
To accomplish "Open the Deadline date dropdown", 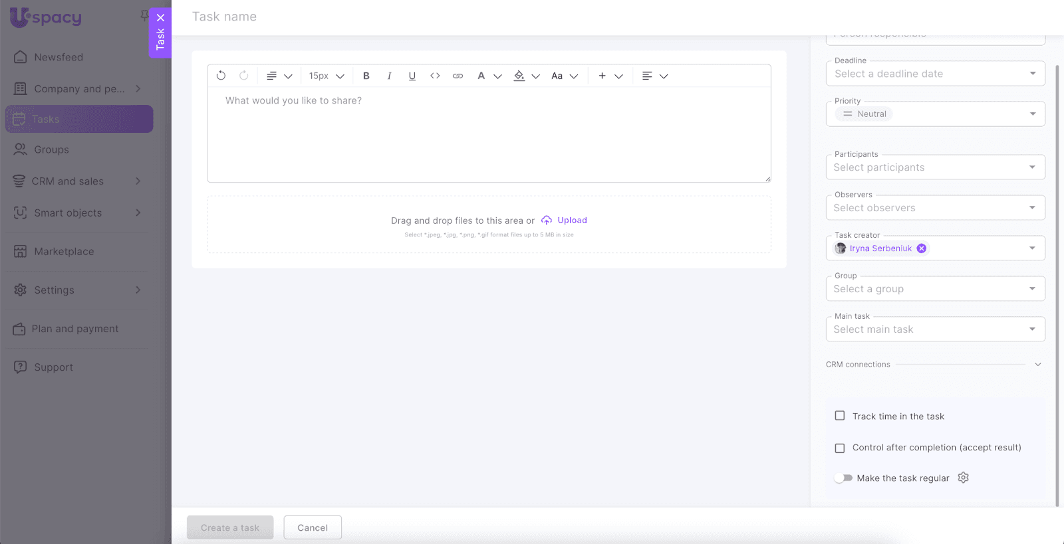I will [934, 74].
